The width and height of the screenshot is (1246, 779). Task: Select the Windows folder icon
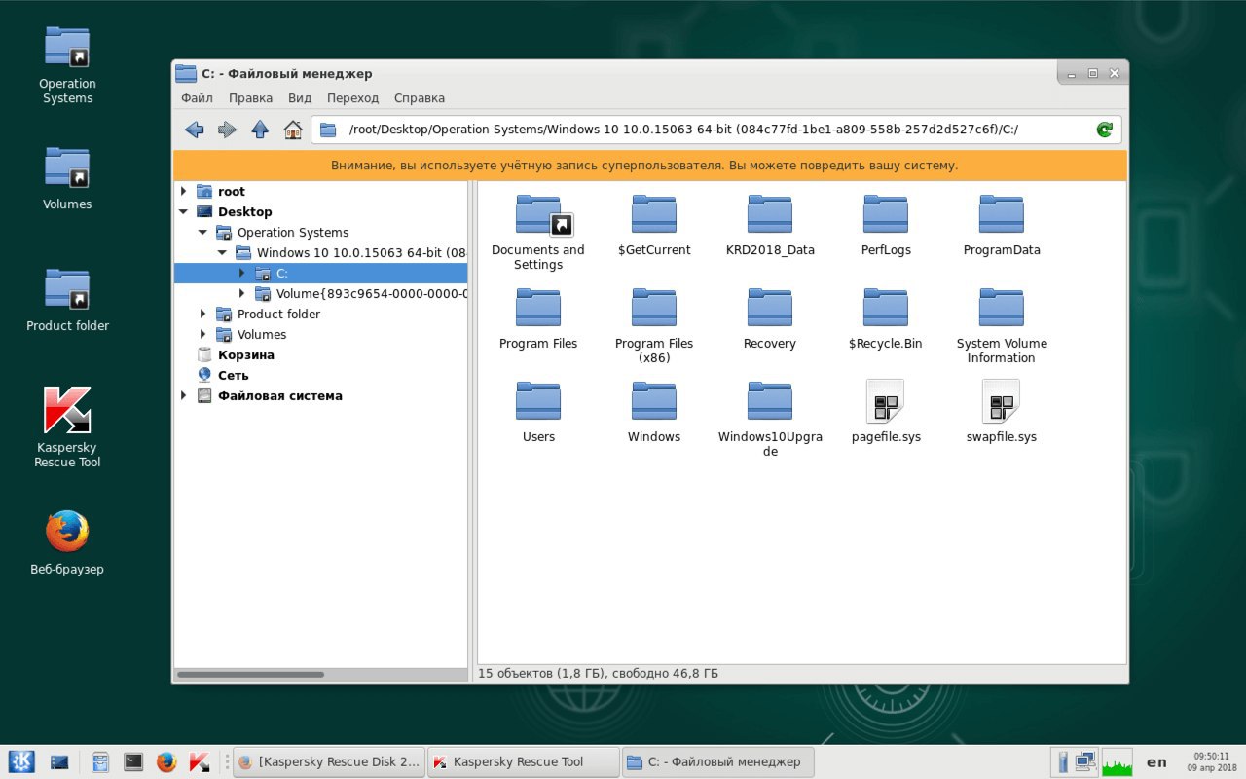[654, 400]
